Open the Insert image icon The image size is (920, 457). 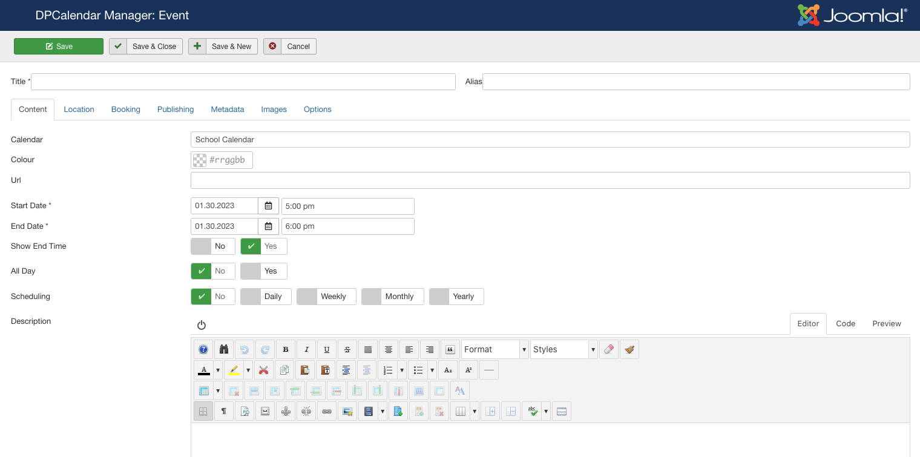point(347,411)
